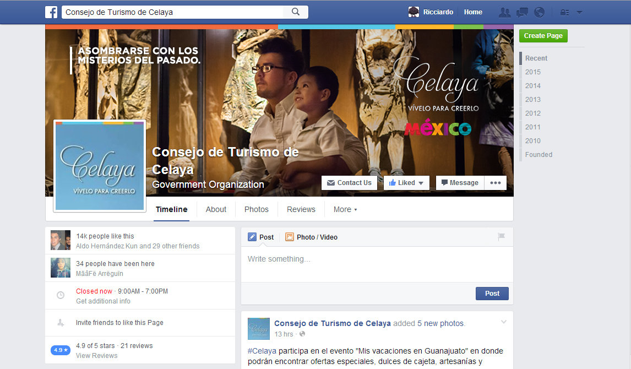This screenshot has height=369, width=631.
Task: Click '14k people like this' text
Action: 105,236
